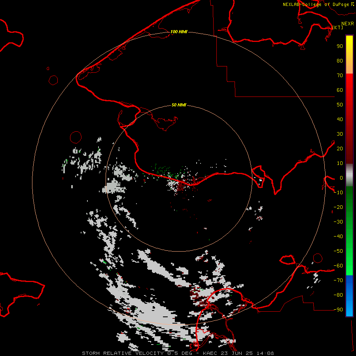Click the positive 90 knot scale value
The width and height of the screenshot is (356, 356).
coord(340,46)
